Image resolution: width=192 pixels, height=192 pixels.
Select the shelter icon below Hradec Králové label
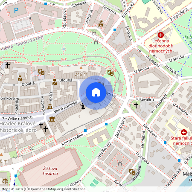click(32, 150)
